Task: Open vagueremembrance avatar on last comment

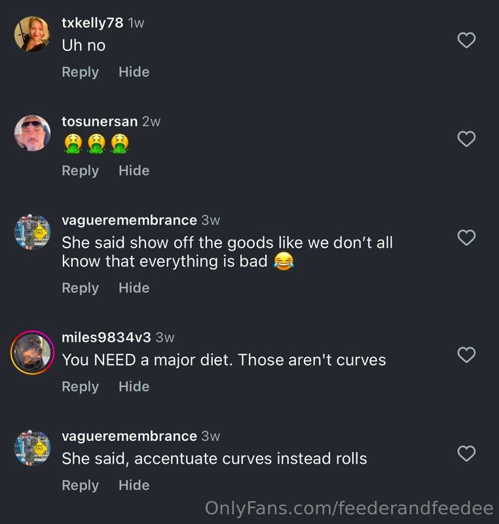Action: pyautogui.click(x=32, y=448)
